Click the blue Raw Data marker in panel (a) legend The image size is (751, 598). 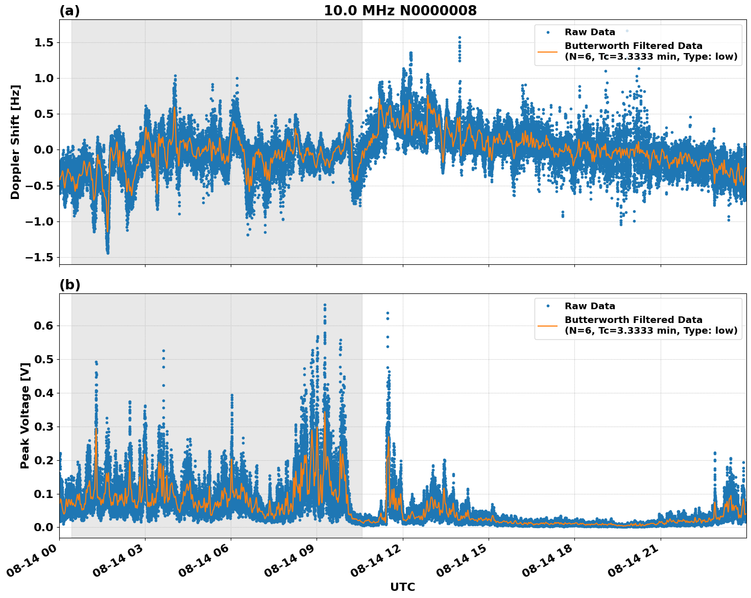549,32
